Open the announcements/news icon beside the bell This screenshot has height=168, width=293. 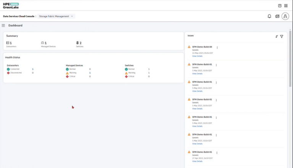click(x=277, y=16)
